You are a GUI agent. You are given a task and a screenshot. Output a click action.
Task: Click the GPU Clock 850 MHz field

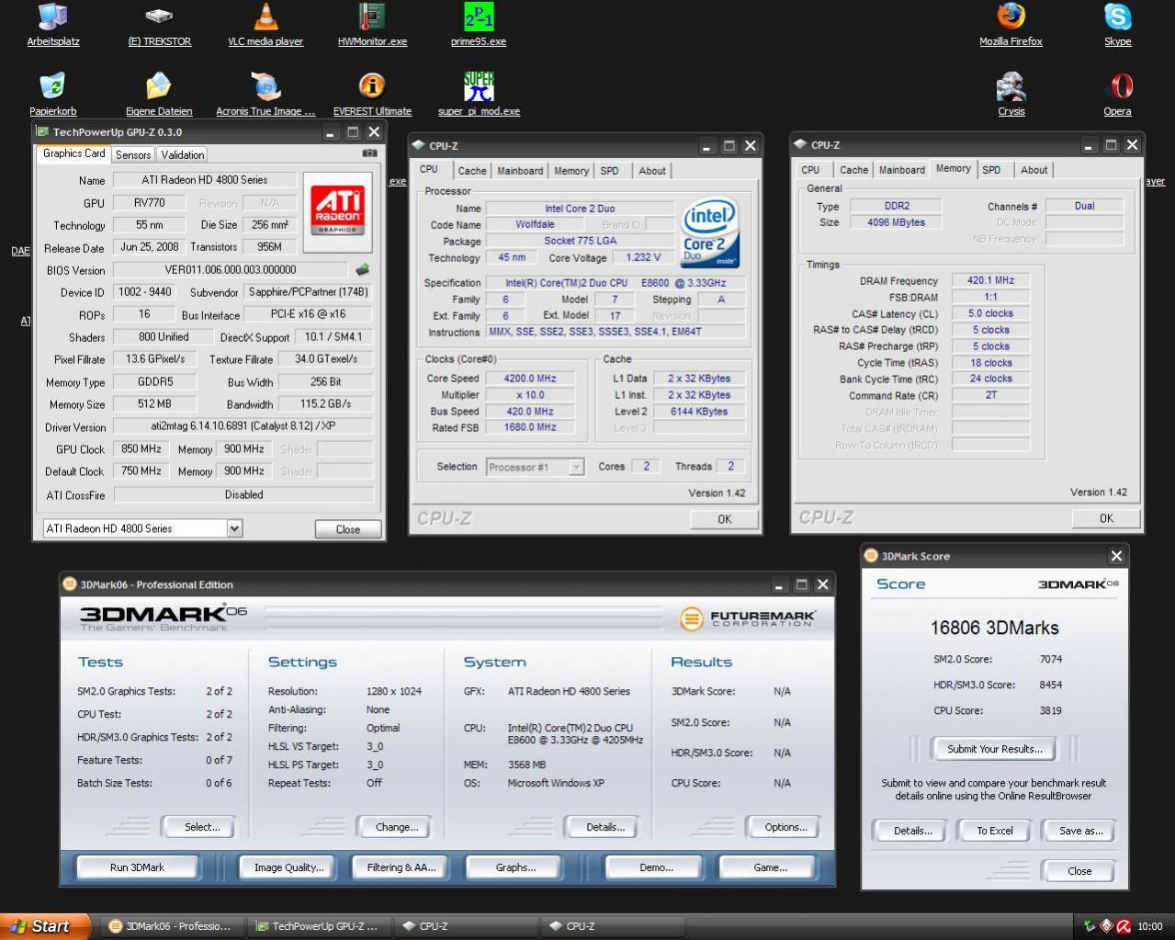coord(141,449)
